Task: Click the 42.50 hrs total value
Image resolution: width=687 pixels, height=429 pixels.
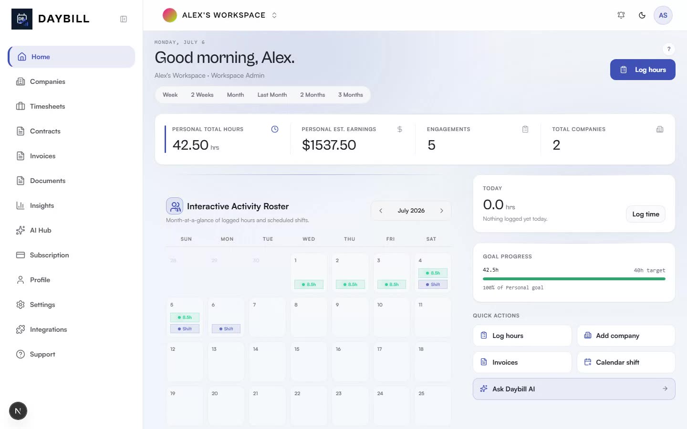Action: [196, 145]
